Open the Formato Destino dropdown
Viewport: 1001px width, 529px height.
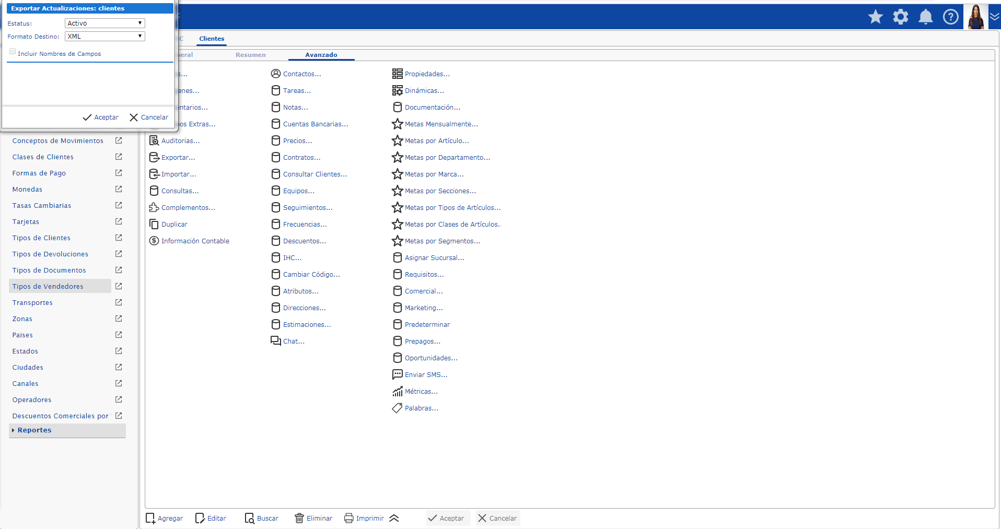(x=105, y=36)
